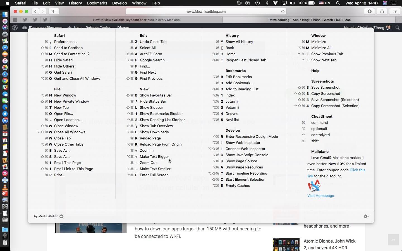Viewport: 402px width, 251px height.
Task: Click the Mailplane app icon
Action: [x=314, y=185]
